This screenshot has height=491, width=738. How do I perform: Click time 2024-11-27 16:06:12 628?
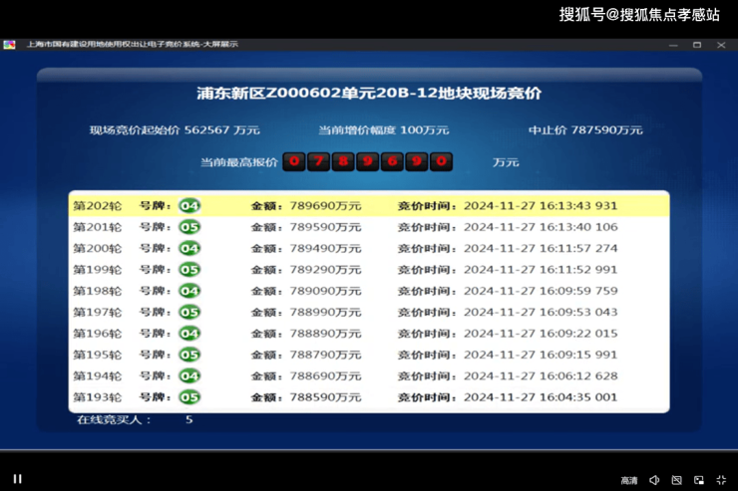coord(541,376)
